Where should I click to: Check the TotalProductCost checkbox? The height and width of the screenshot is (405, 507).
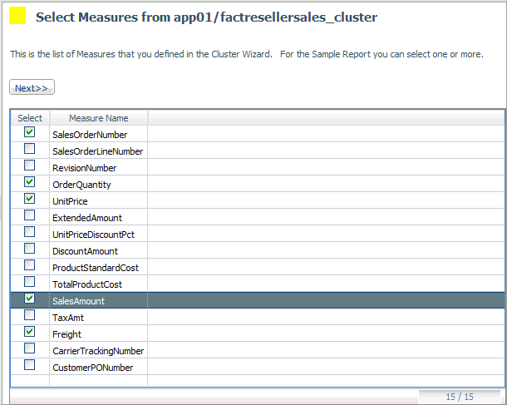[30, 282]
